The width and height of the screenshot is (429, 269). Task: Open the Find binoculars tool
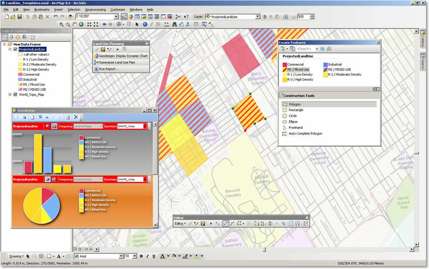pyautogui.click(x=174, y=24)
